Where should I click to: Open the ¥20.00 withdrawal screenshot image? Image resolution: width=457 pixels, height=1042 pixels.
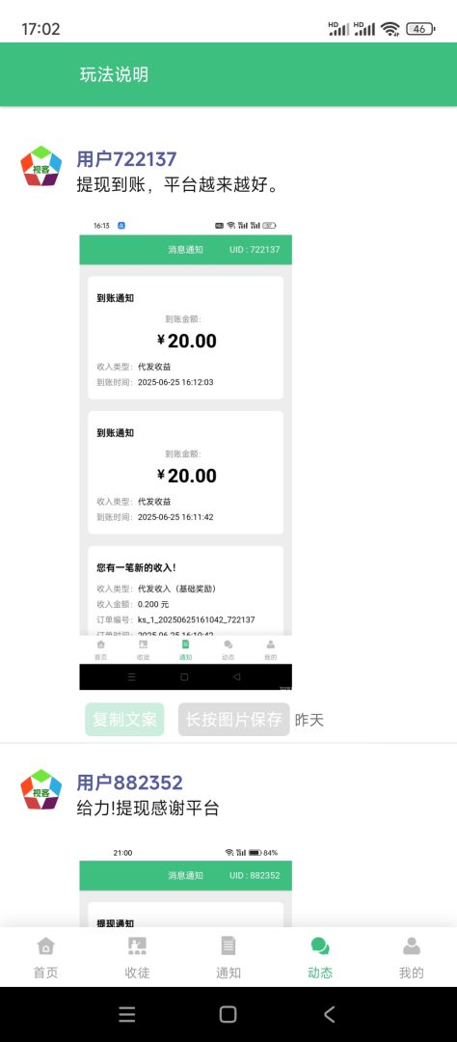pyautogui.click(x=185, y=453)
